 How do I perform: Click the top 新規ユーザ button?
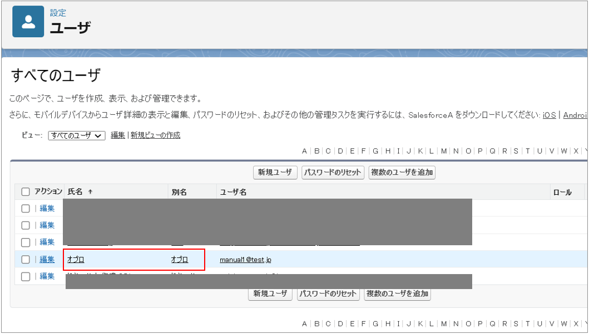pyautogui.click(x=275, y=173)
